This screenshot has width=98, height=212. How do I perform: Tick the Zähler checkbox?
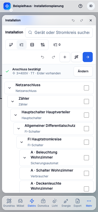86,101
